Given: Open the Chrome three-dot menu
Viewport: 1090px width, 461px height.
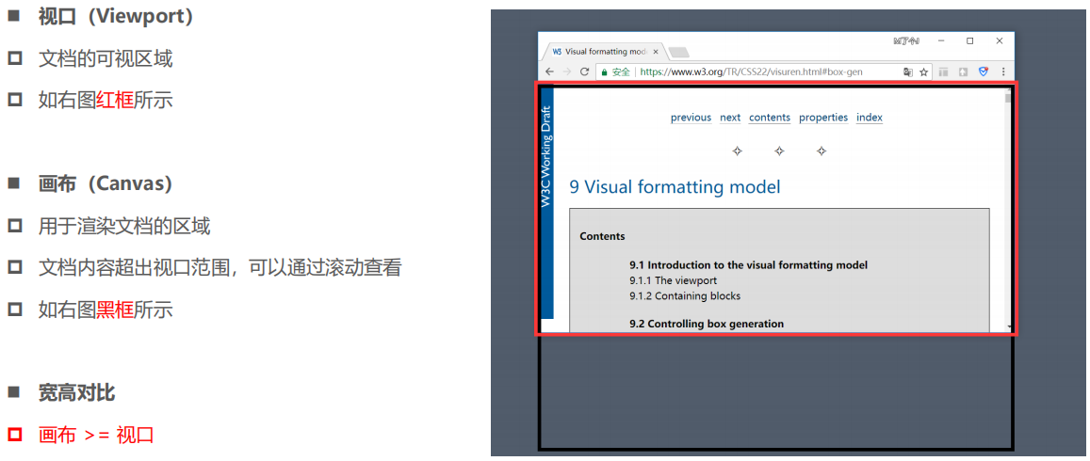Looking at the screenshot, I should tap(1003, 72).
